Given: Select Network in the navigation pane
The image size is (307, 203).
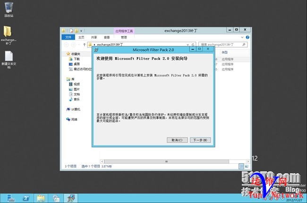Looking at the screenshot, I should coord(72,119).
